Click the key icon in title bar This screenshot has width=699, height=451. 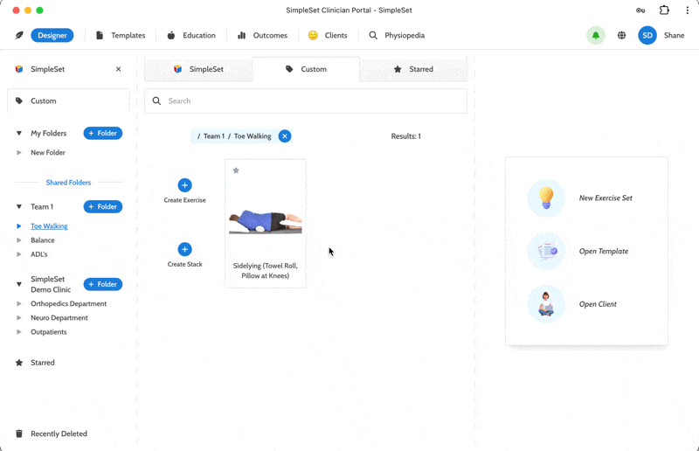click(x=640, y=10)
